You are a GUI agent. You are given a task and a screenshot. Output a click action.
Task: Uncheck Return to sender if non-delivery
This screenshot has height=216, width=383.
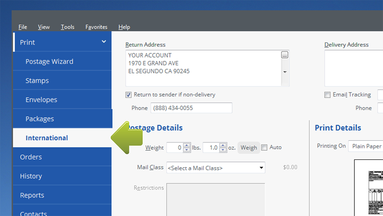coord(129,95)
